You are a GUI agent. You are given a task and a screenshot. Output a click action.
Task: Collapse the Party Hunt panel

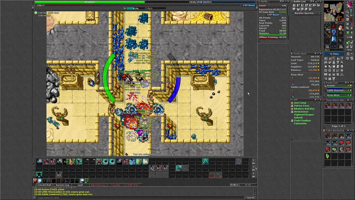pyautogui.click(x=318, y=54)
